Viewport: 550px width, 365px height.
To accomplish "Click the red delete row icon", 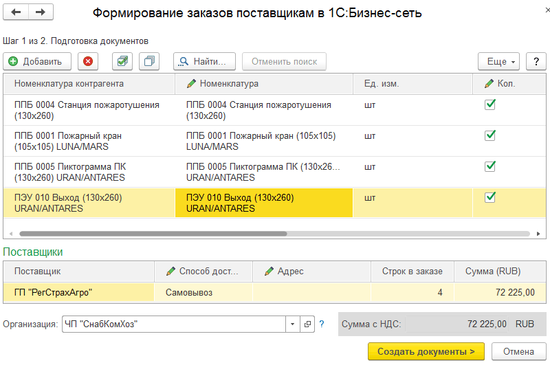I will (x=88, y=61).
